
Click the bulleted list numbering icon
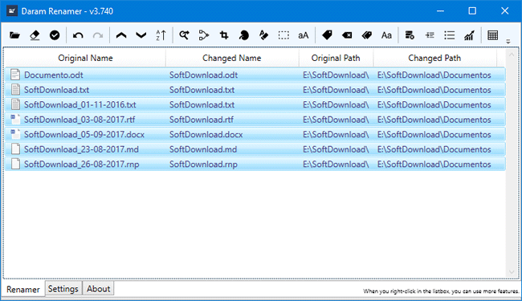coord(450,35)
